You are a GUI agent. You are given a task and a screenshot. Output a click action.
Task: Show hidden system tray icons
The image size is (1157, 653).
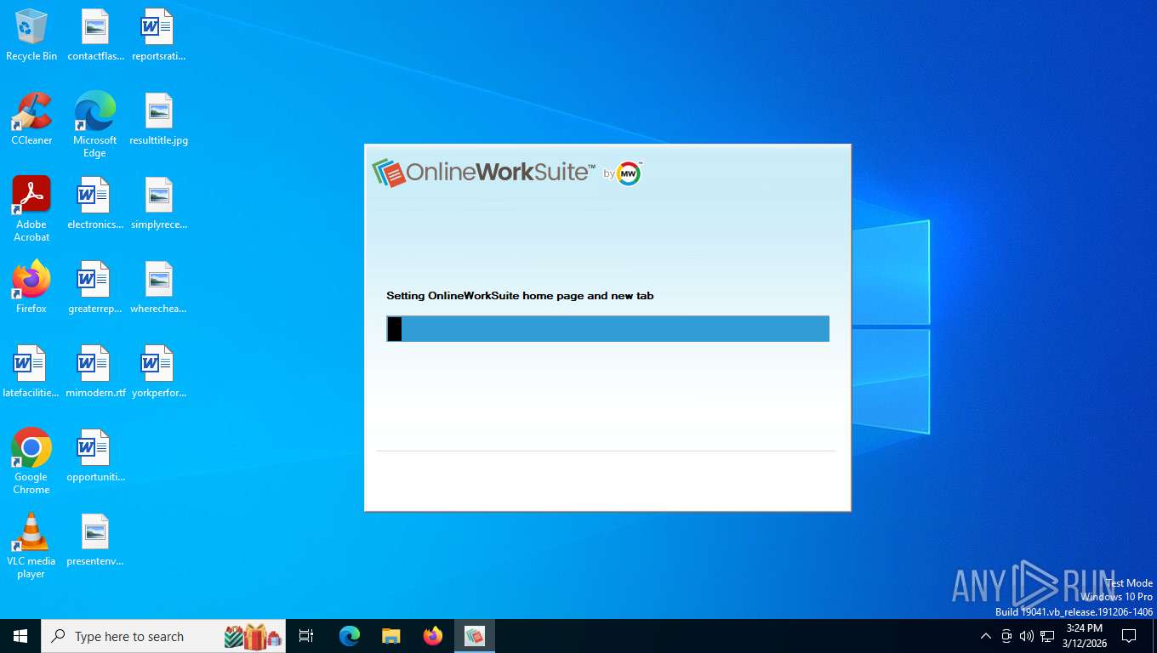pos(986,636)
